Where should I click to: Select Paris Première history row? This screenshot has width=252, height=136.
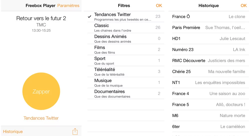[208, 28]
